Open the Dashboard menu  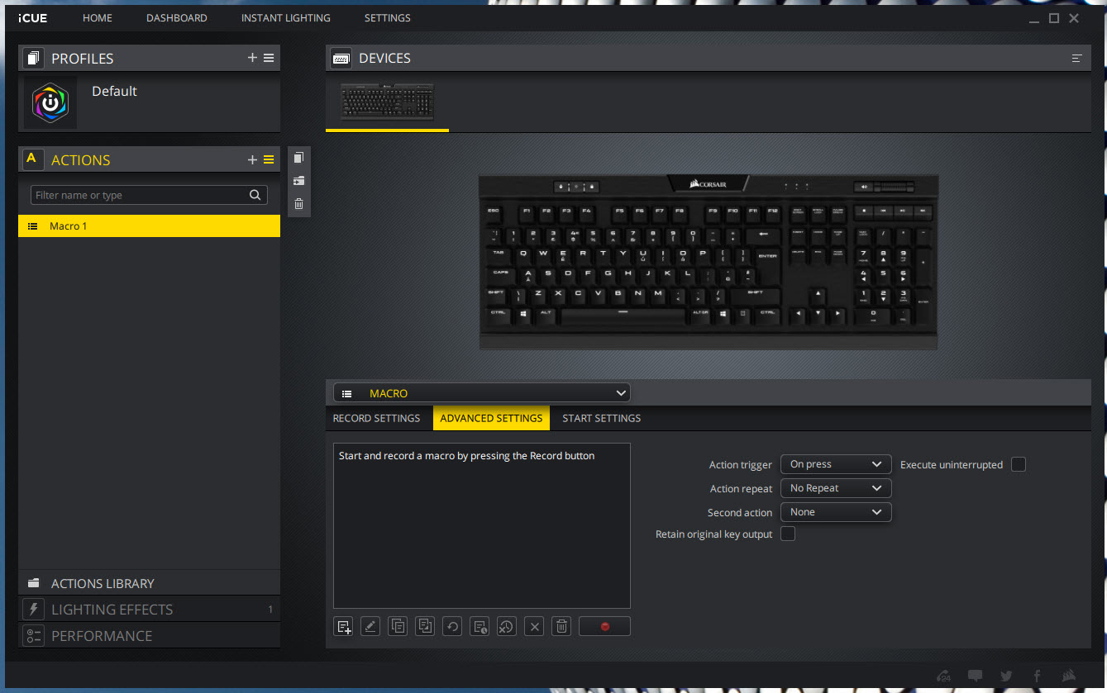point(177,17)
